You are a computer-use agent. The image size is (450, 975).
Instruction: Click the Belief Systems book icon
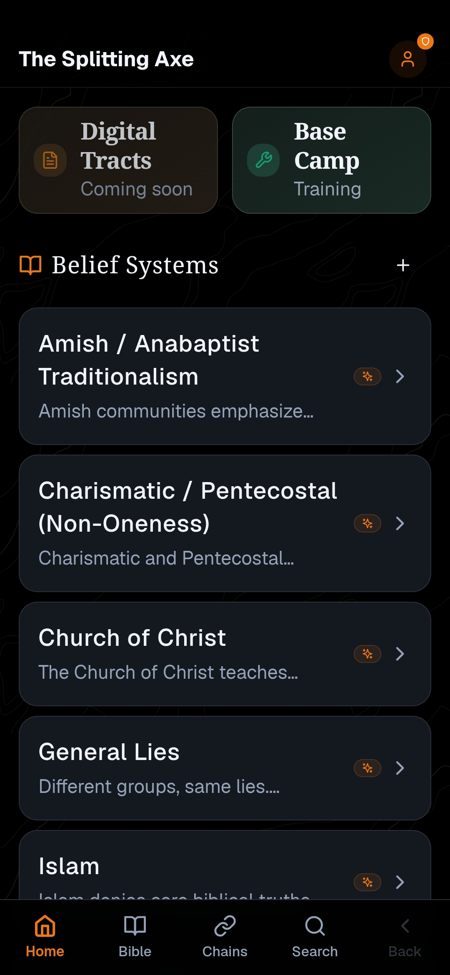click(x=30, y=265)
